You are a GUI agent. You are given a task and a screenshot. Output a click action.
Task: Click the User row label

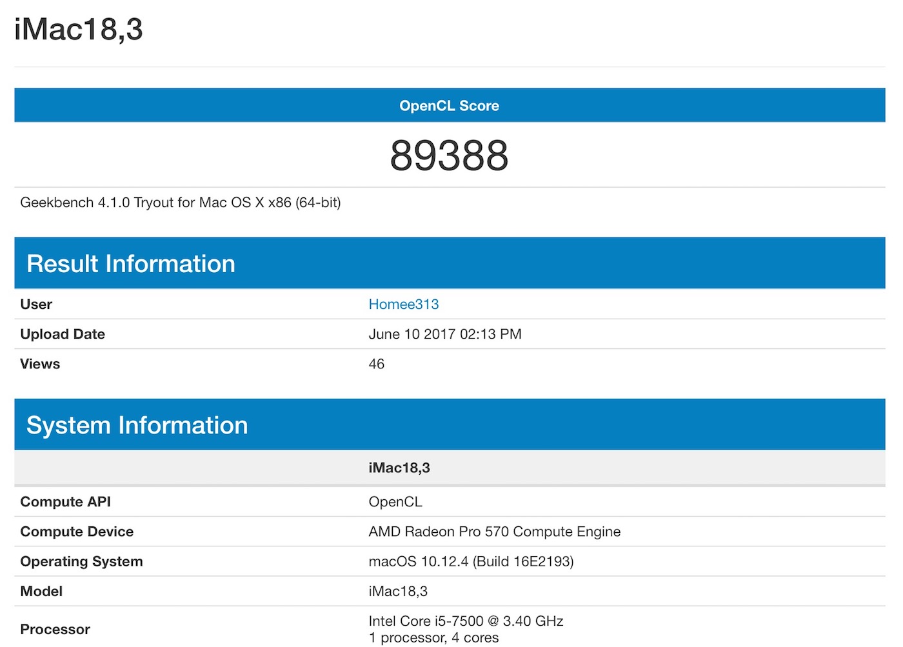pos(36,304)
